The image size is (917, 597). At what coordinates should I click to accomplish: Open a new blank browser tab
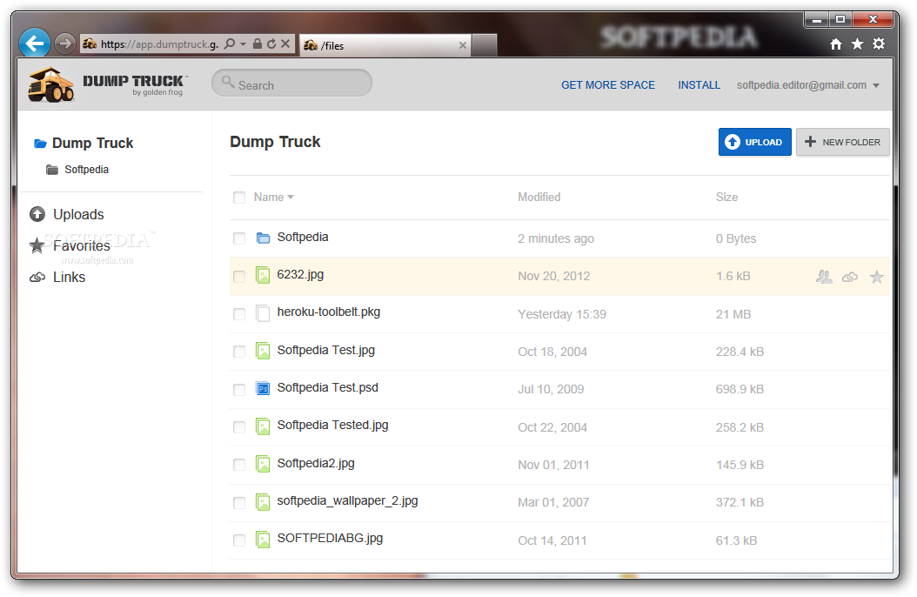pos(485,45)
